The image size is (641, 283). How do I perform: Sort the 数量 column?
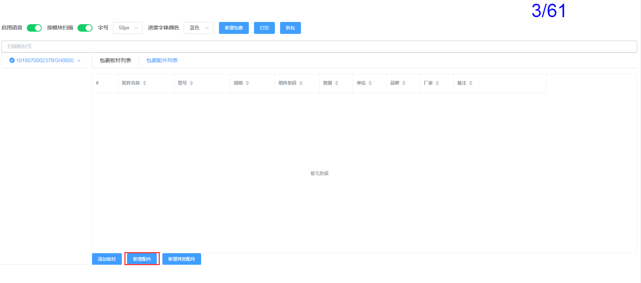[x=337, y=83]
